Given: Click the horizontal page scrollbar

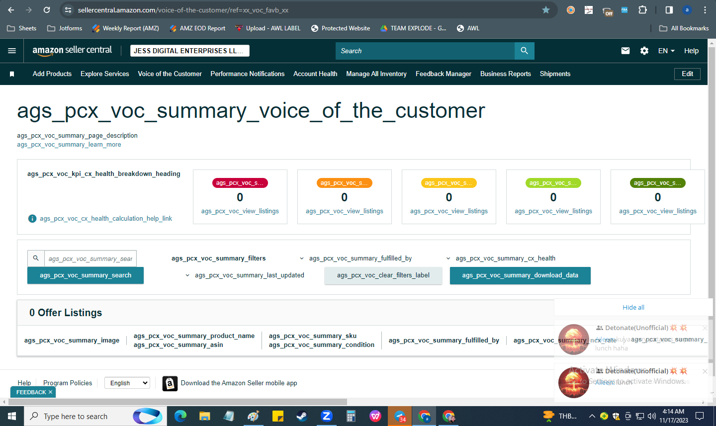Looking at the screenshot, I should pyautogui.click(x=177, y=402).
